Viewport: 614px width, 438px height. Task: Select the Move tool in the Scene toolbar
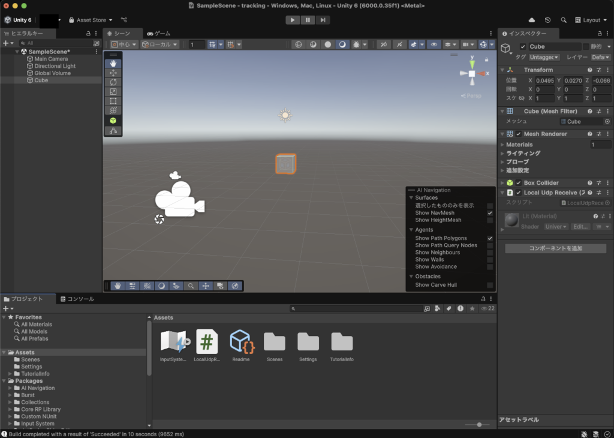coord(113,72)
